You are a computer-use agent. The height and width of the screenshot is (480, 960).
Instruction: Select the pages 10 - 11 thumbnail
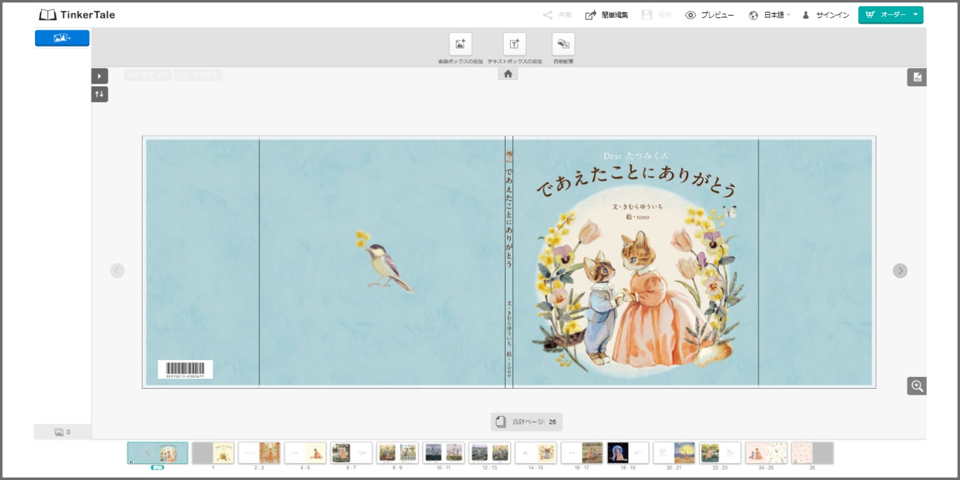coord(444,453)
